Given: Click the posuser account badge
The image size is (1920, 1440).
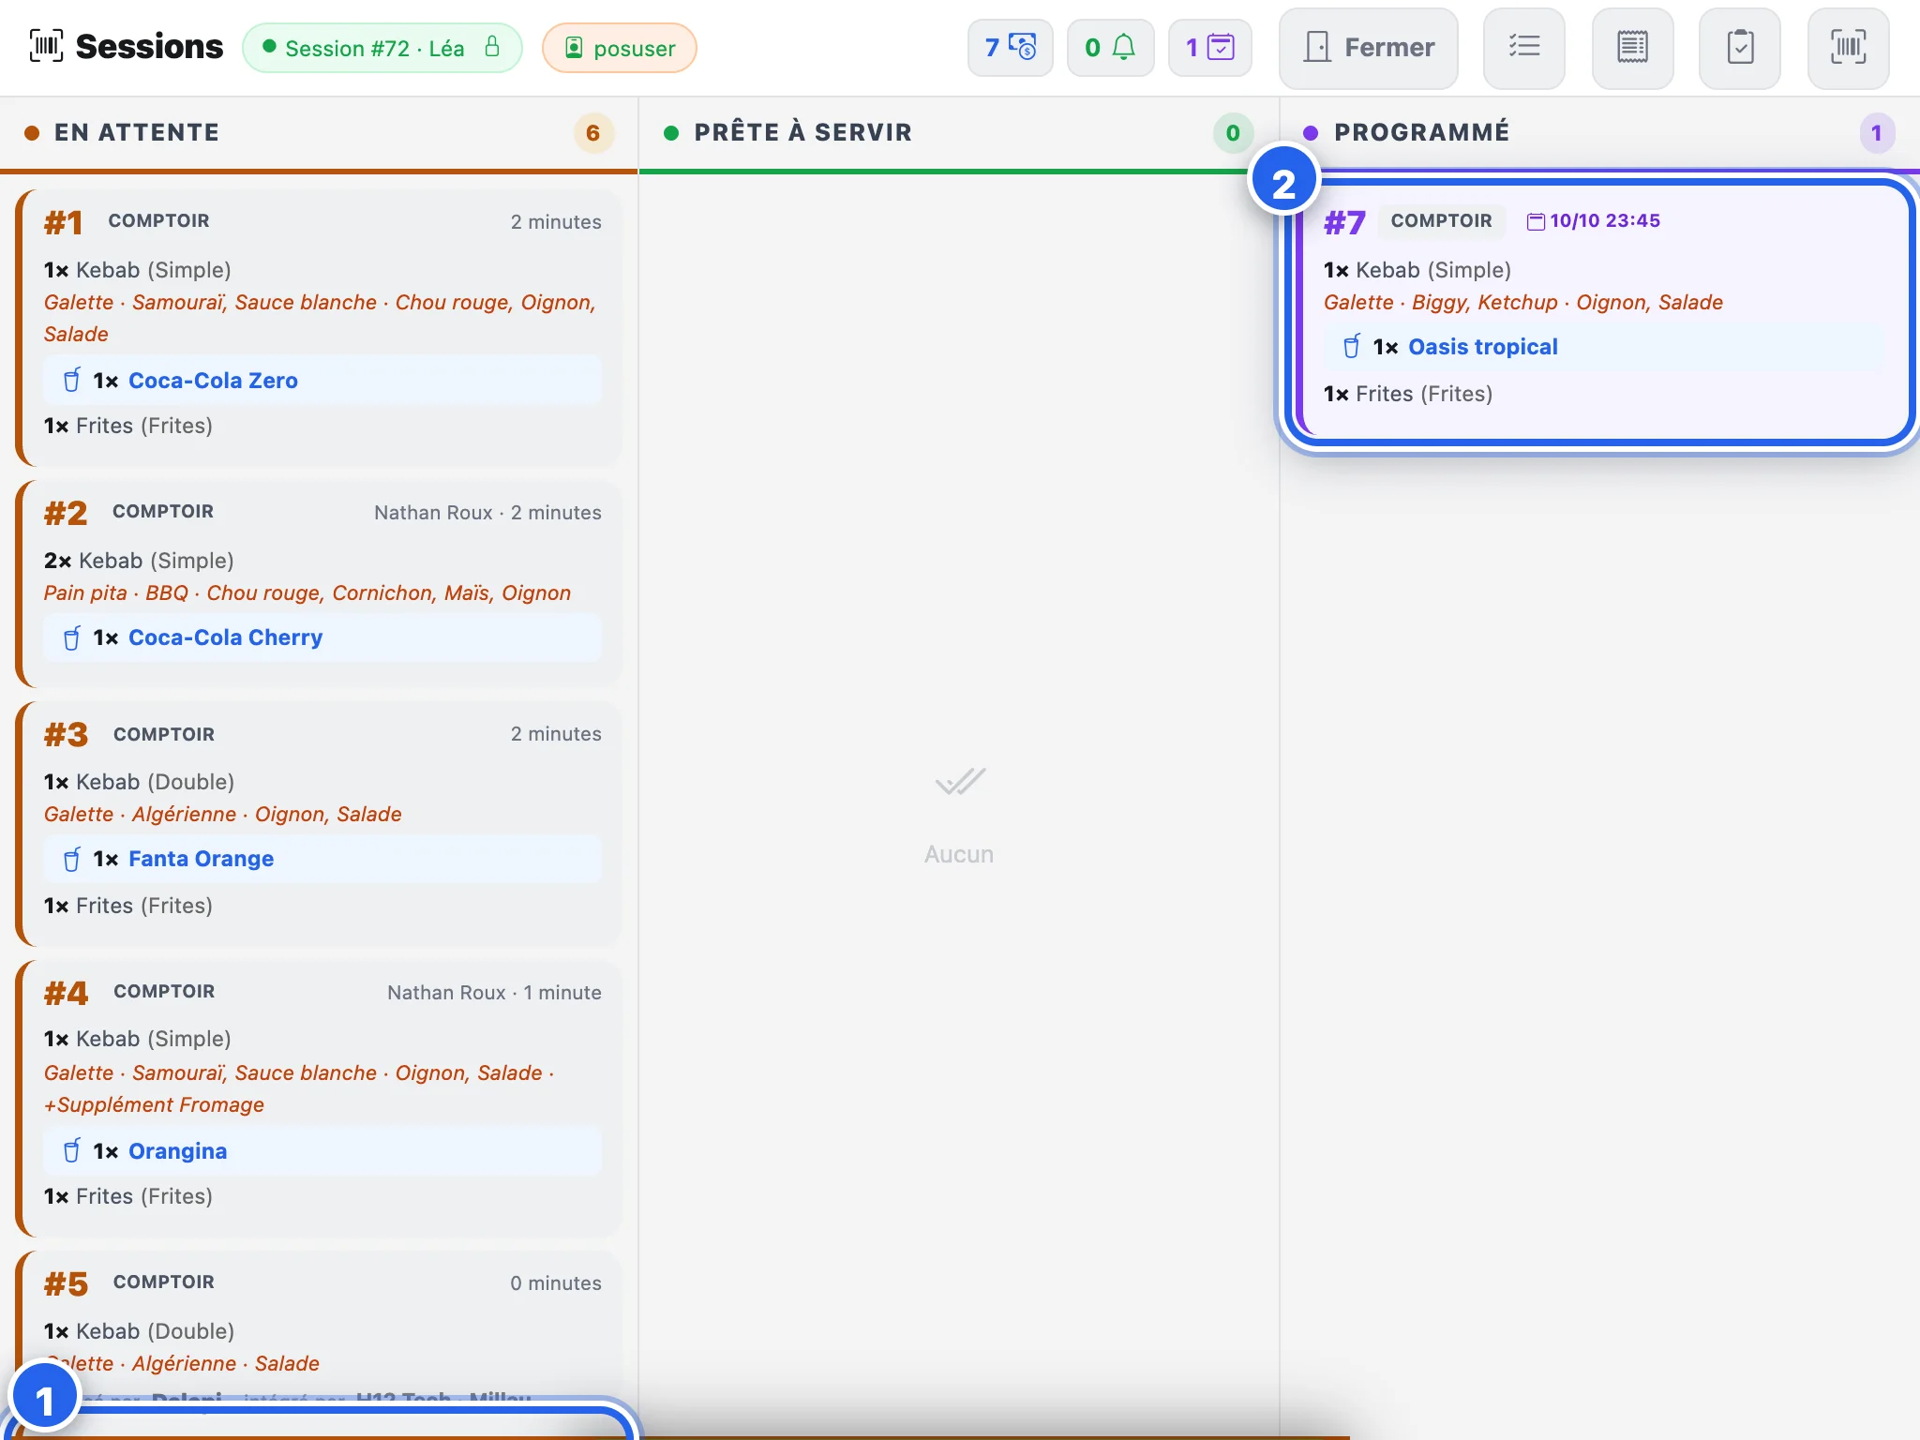Looking at the screenshot, I should point(620,48).
